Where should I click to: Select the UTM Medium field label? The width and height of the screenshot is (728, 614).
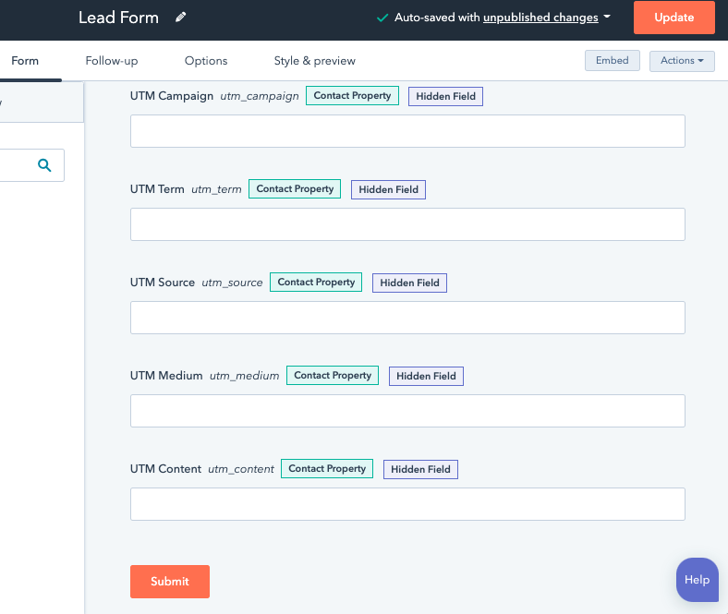[166, 376]
